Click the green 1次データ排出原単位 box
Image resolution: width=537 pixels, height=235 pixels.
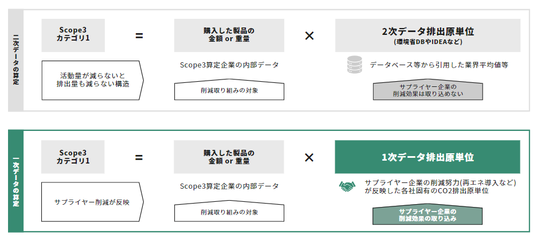coord(428,157)
